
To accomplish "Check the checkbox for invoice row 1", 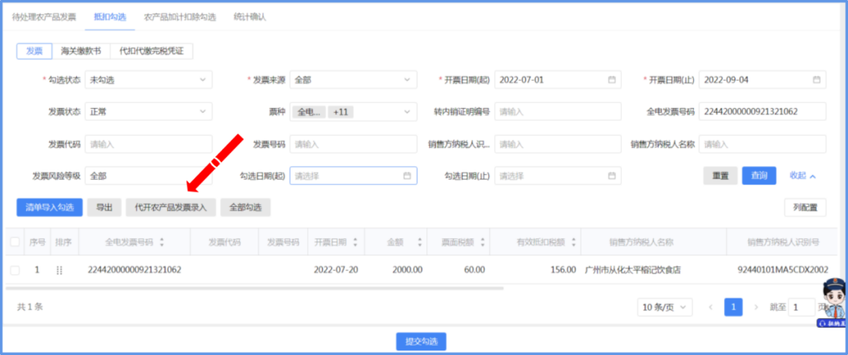I will click(15, 270).
